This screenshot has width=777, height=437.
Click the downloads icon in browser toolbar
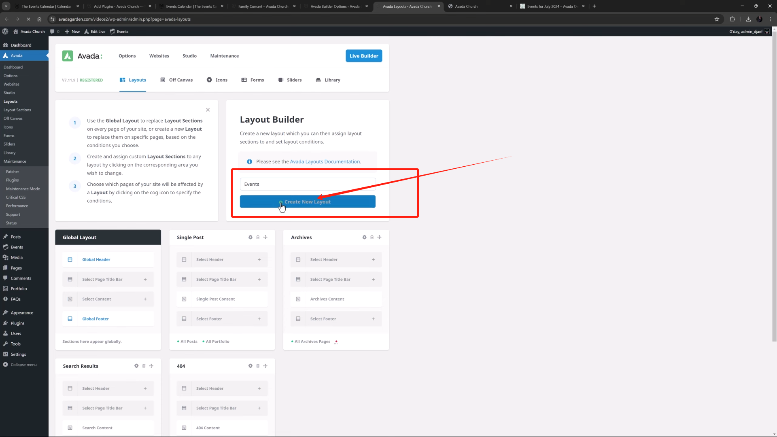click(748, 19)
